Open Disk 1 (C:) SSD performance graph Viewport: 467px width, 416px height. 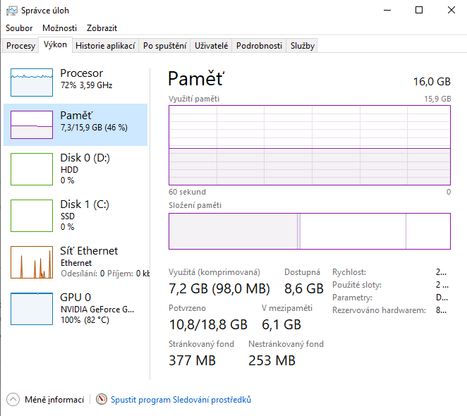pyautogui.click(x=32, y=216)
